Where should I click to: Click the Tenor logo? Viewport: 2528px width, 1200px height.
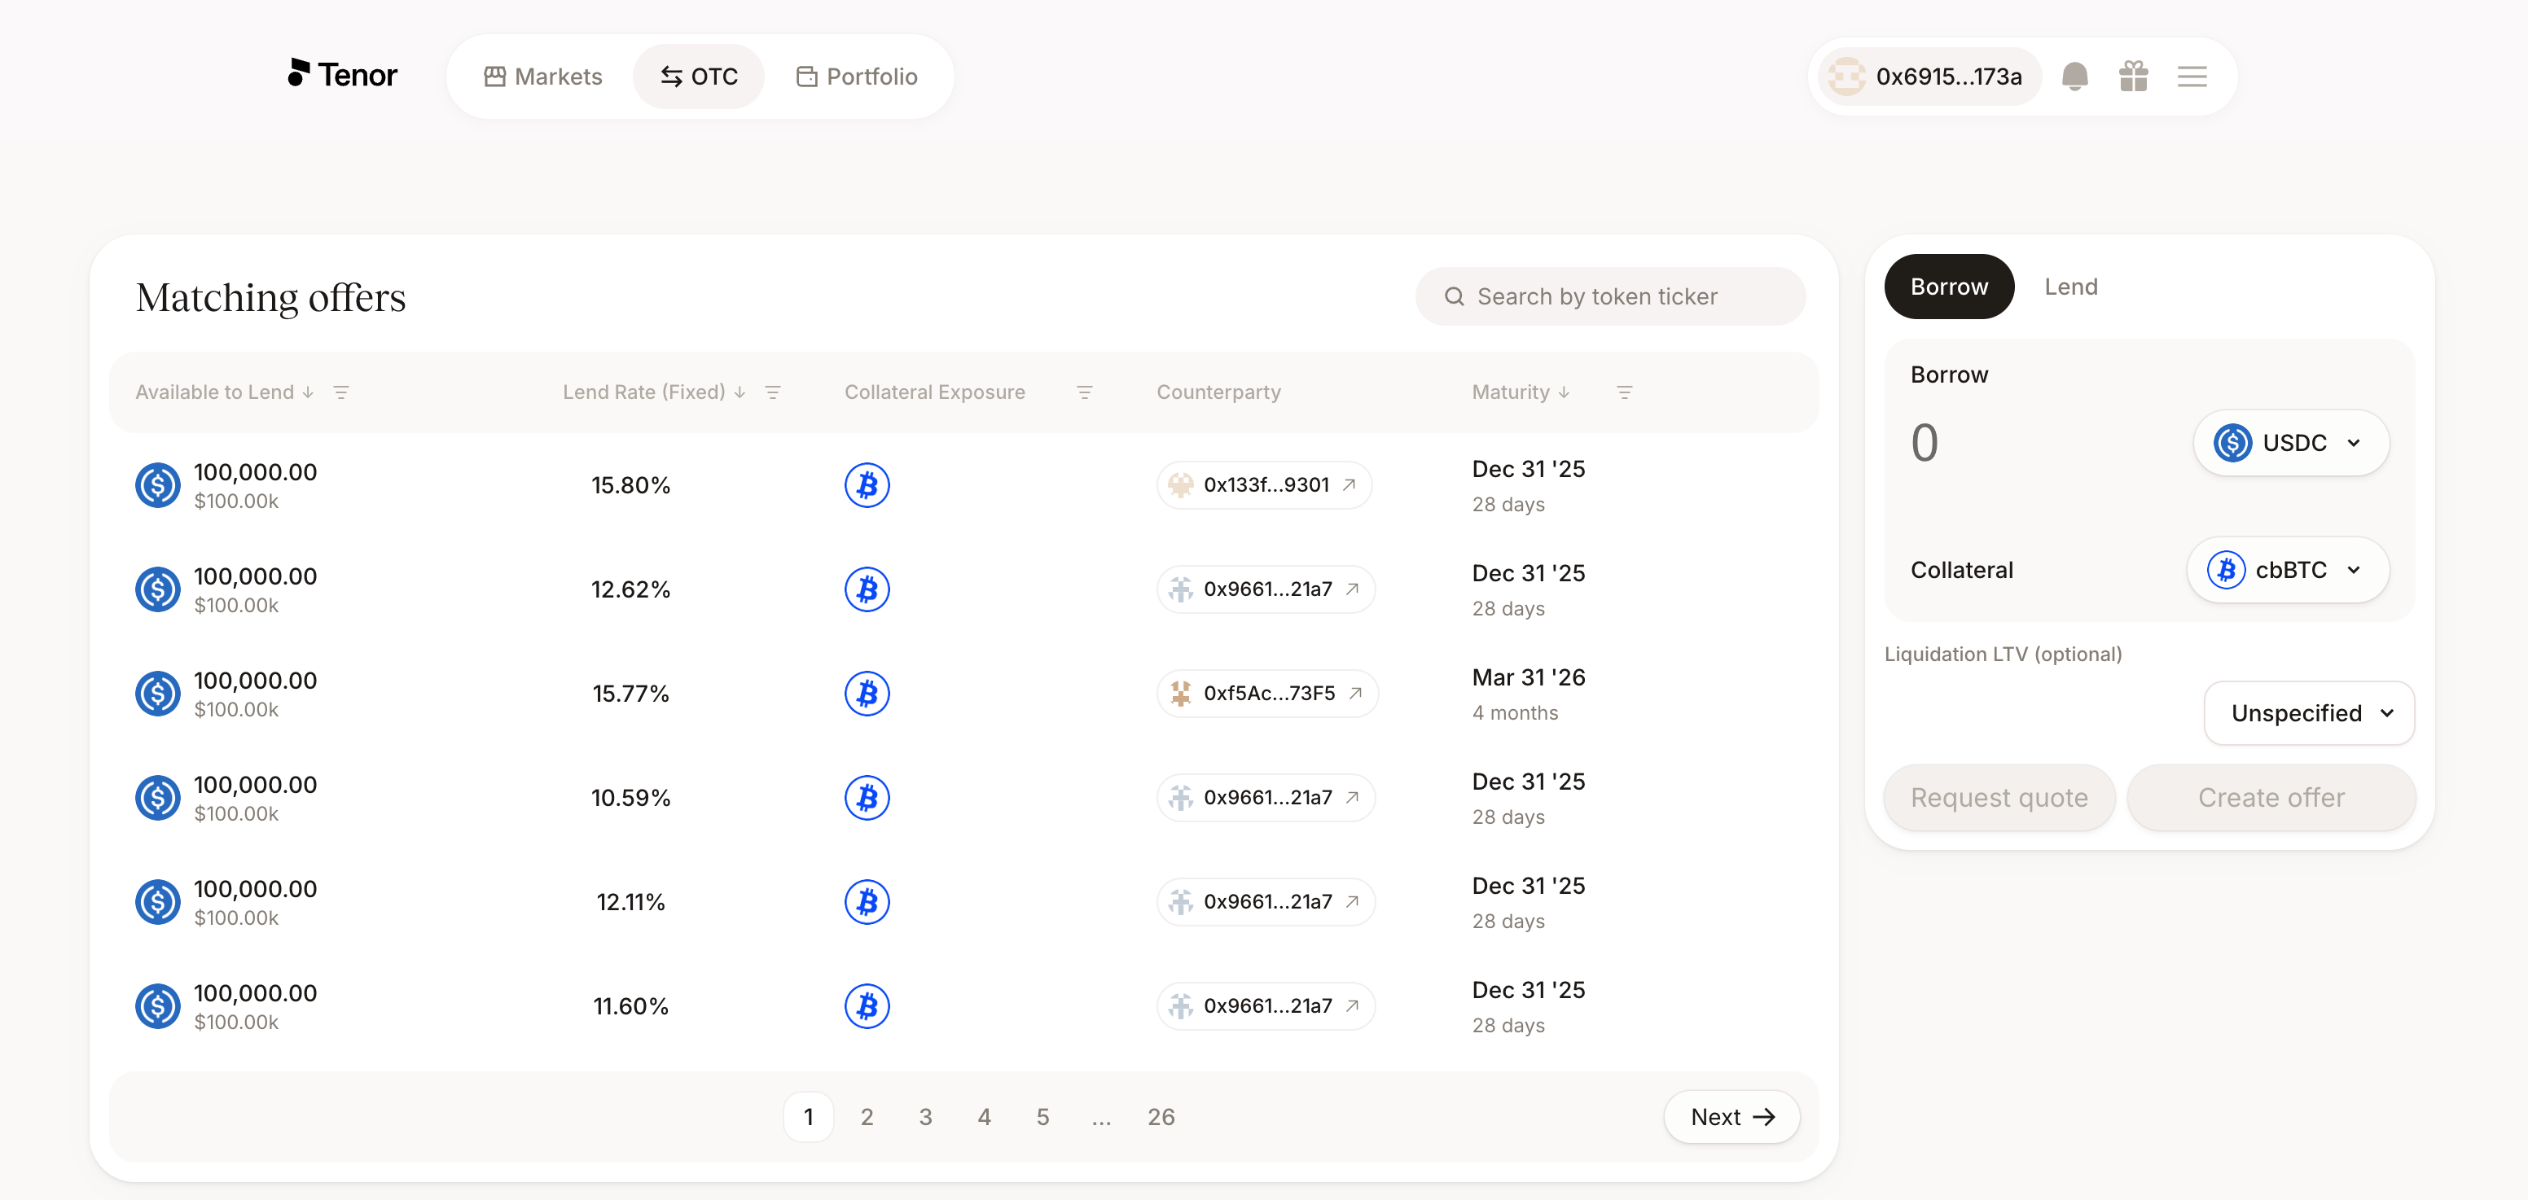(341, 75)
